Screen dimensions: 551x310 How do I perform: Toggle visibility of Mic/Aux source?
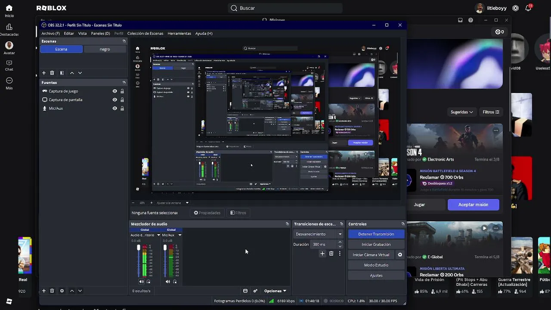coord(115,108)
